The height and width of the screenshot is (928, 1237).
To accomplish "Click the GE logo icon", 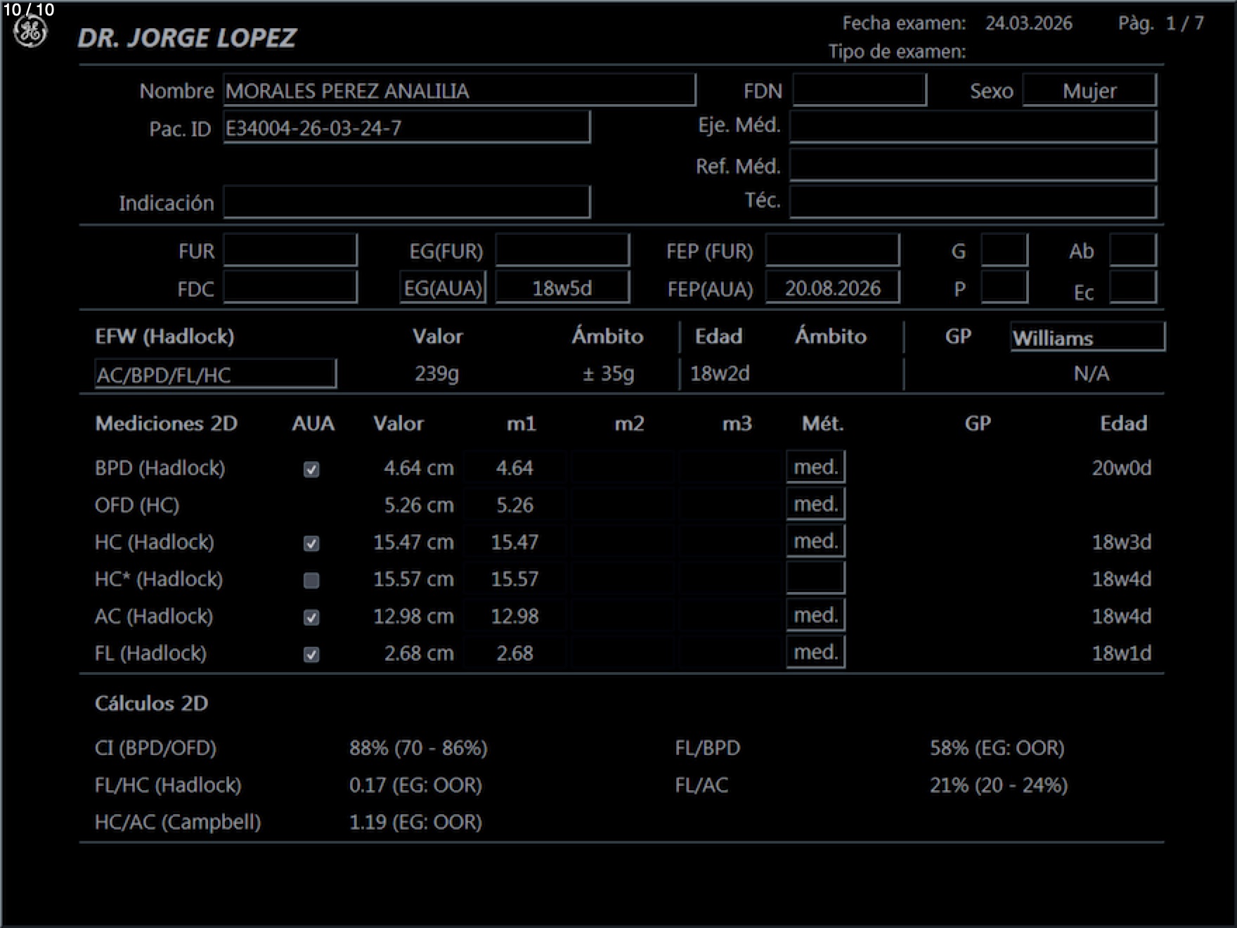I will coord(31,32).
